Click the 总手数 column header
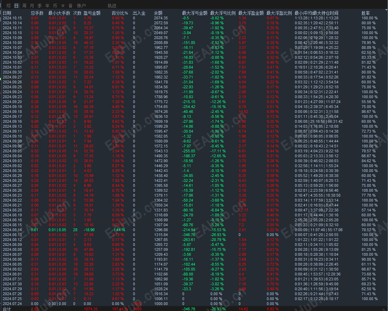 (x=37, y=13)
